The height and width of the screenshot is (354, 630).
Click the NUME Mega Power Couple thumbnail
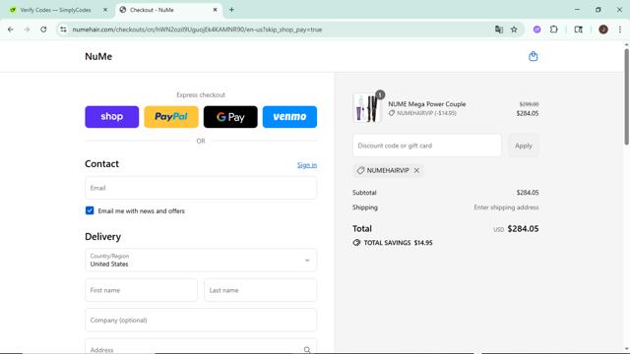click(x=366, y=108)
